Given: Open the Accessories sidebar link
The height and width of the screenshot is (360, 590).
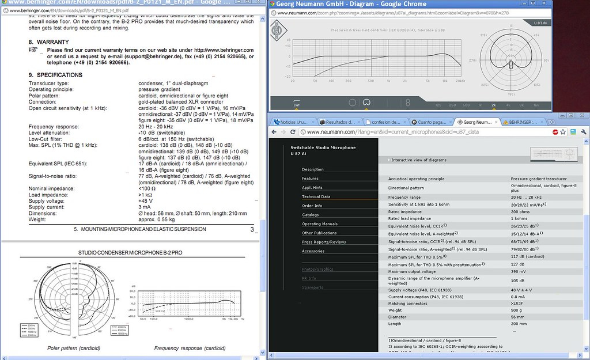Looking at the screenshot, I should pos(313,251).
